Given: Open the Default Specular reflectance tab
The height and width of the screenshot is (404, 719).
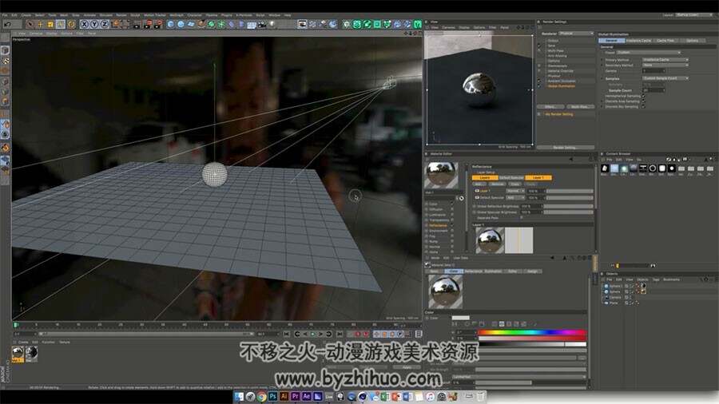Looking at the screenshot, I should tap(511, 178).
